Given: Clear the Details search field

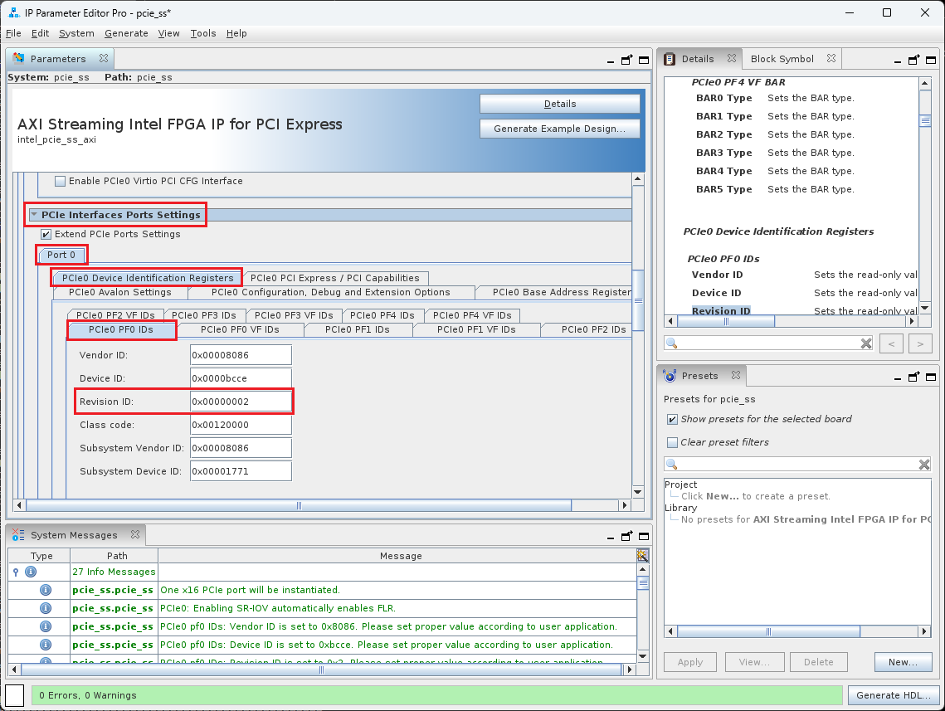Looking at the screenshot, I should click(x=865, y=343).
